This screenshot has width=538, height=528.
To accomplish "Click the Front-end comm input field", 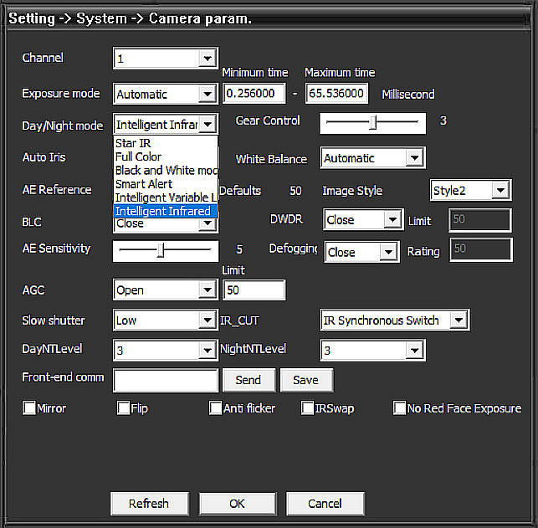I will coord(166,381).
